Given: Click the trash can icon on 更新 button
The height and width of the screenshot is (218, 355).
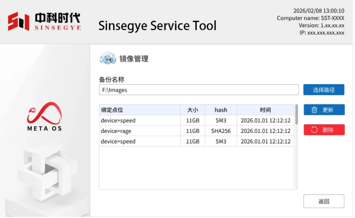Looking at the screenshot, I should tap(314, 110).
